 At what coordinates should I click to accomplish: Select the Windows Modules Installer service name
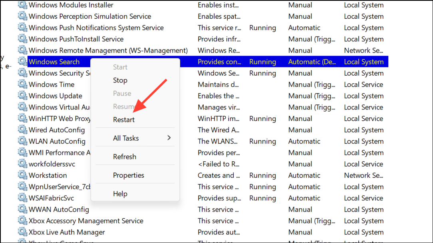tap(71, 5)
